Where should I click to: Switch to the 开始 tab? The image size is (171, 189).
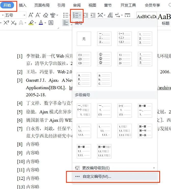(7, 5)
